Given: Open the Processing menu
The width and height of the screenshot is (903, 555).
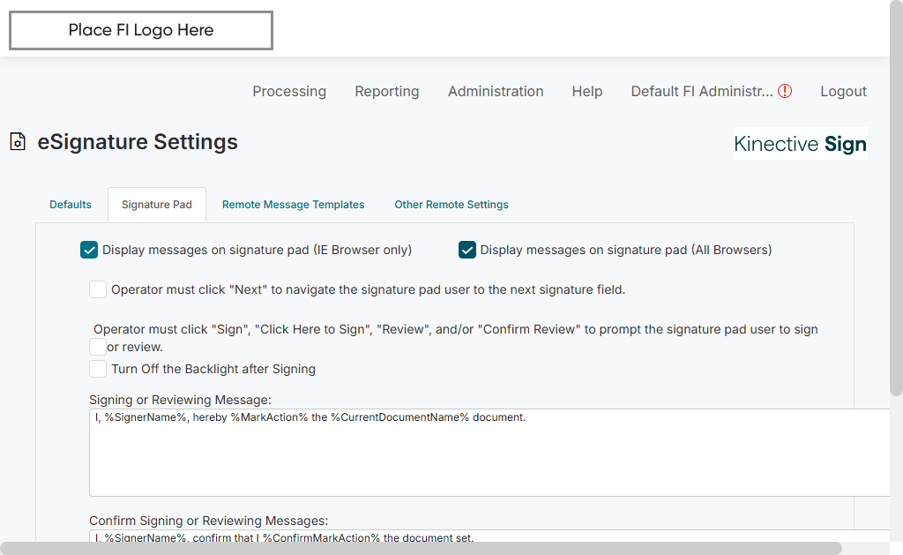Looking at the screenshot, I should (289, 91).
